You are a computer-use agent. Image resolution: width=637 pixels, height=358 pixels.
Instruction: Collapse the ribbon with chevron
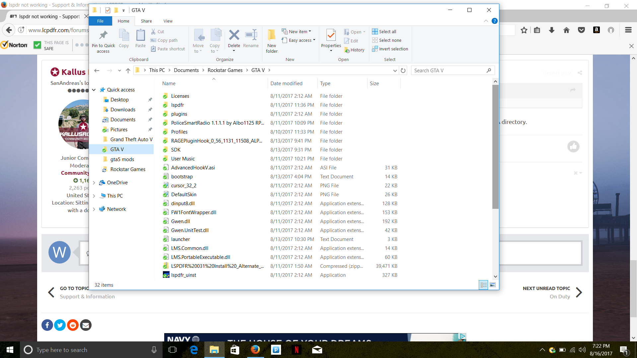point(486,21)
